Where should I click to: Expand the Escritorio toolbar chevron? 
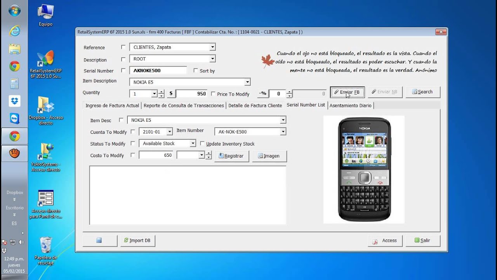14,215
